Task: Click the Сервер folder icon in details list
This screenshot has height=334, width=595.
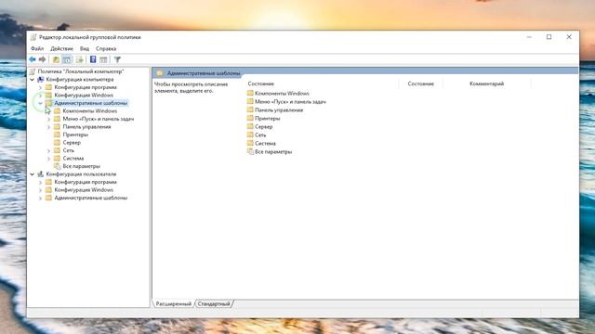Action: pos(250,126)
